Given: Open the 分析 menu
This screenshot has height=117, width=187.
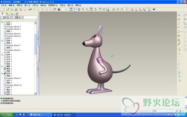Looking at the screenshot, I should [x=35, y=5].
